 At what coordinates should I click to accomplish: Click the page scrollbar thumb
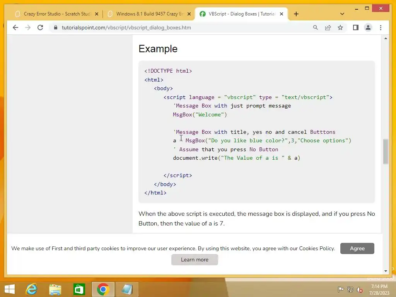(x=386, y=151)
